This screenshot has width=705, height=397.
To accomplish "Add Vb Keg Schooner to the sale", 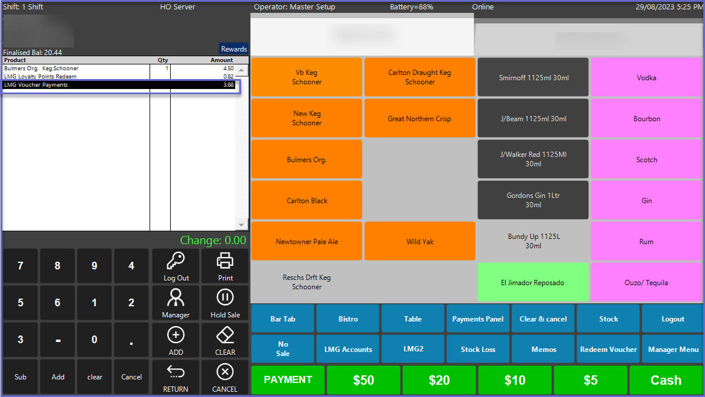I will pyautogui.click(x=307, y=77).
